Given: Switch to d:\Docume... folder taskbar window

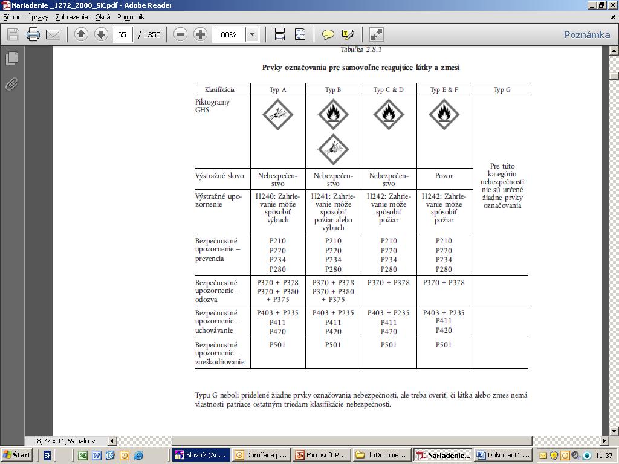Looking at the screenshot, I should [x=382, y=455].
